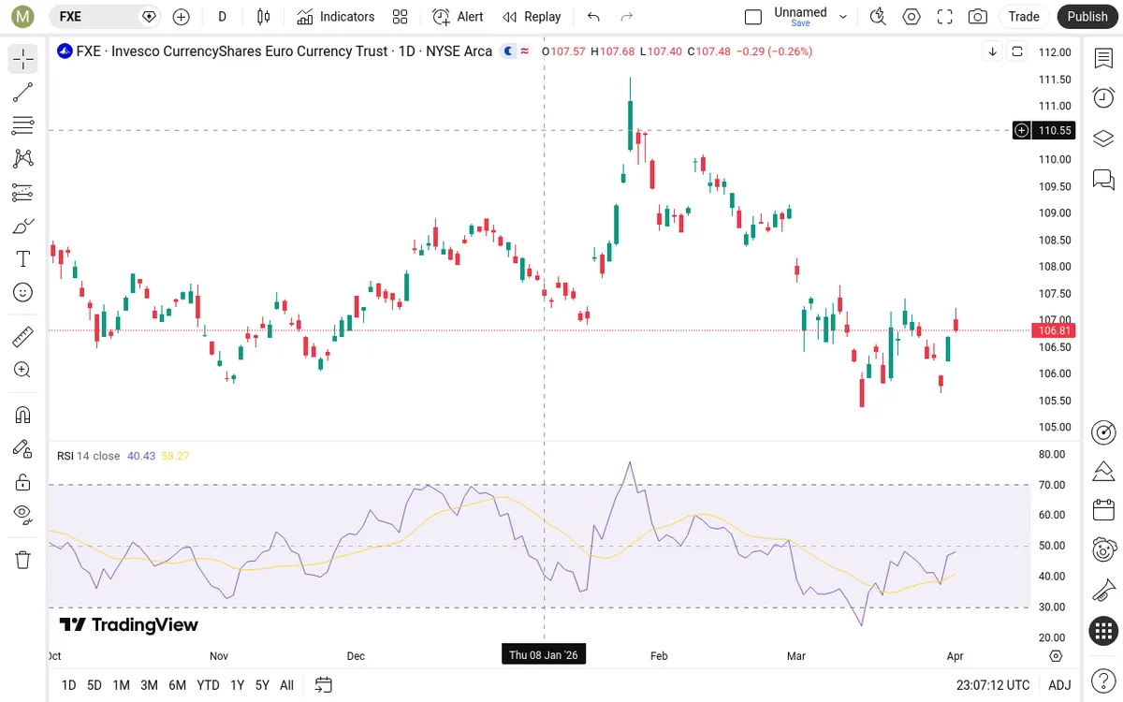1123x702 pixels.
Task: Set the 1Y time range
Action: tap(237, 685)
